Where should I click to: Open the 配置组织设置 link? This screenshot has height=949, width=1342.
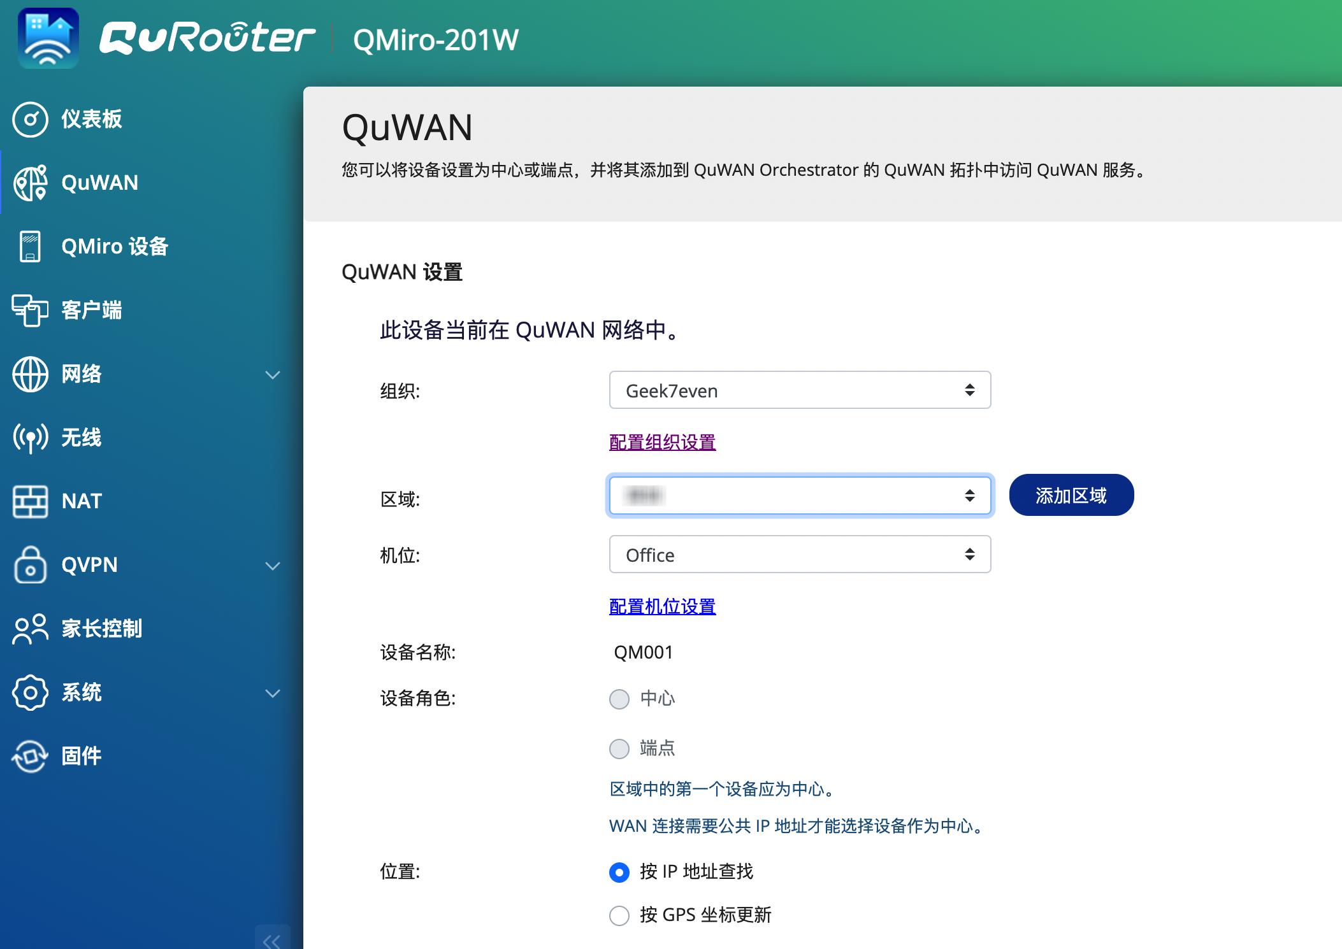(x=661, y=441)
